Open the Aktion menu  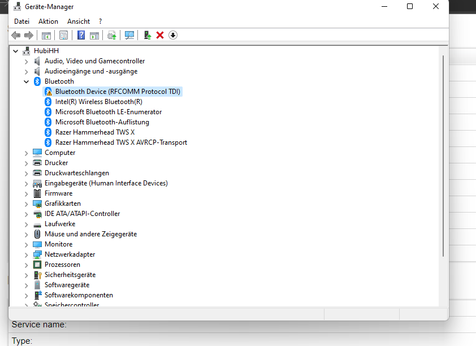pyautogui.click(x=48, y=21)
